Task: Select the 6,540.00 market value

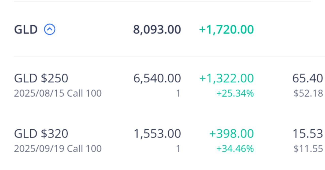Action: [x=157, y=78]
